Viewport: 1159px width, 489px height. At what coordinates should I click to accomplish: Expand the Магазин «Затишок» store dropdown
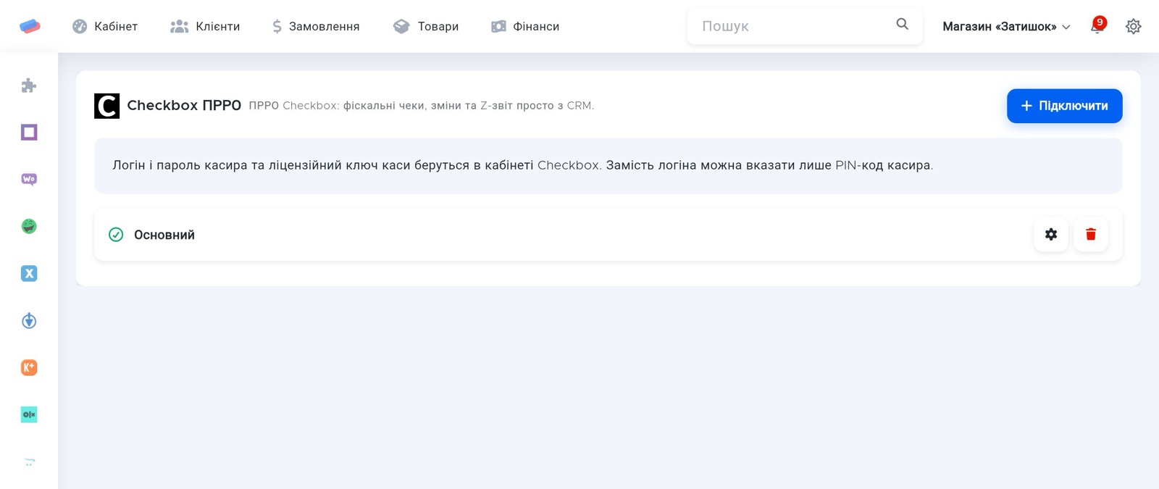(x=1006, y=27)
